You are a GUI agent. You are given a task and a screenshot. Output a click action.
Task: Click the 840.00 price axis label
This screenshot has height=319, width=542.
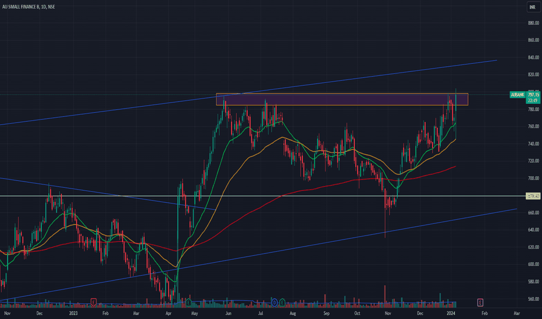click(x=533, y=57)
